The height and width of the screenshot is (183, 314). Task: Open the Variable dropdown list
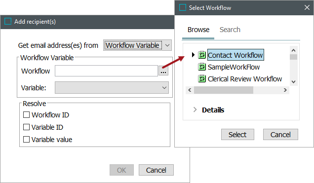pos(112,87)
